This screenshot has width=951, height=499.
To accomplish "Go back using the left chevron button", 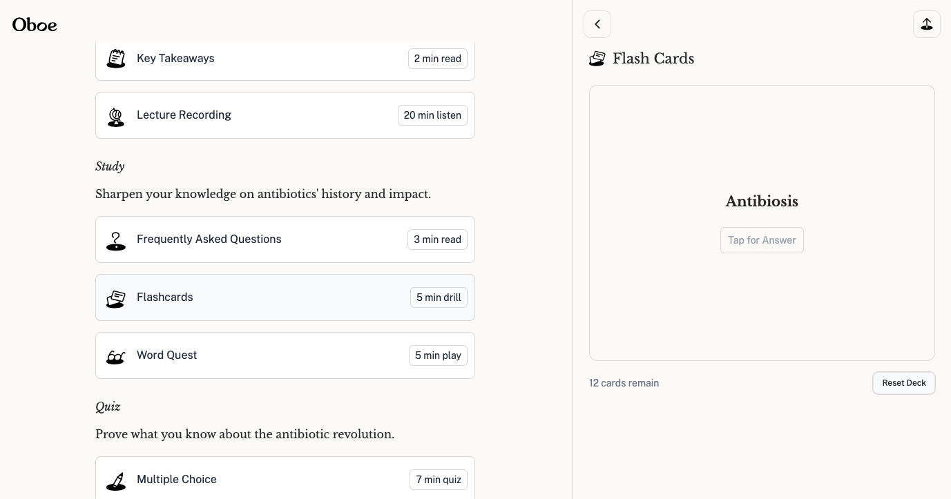I will [x=597, y=24].
